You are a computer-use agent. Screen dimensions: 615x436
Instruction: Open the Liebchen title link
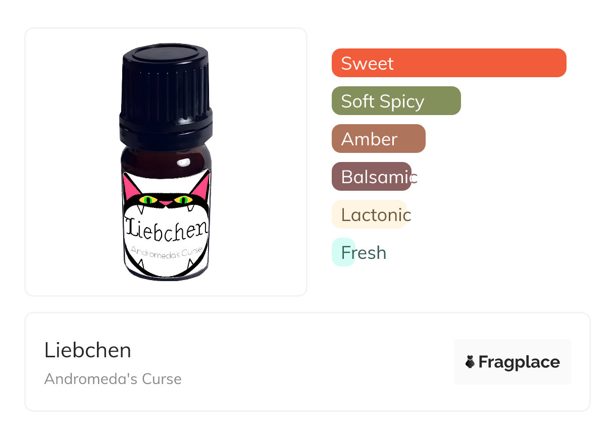coord(88,350)
